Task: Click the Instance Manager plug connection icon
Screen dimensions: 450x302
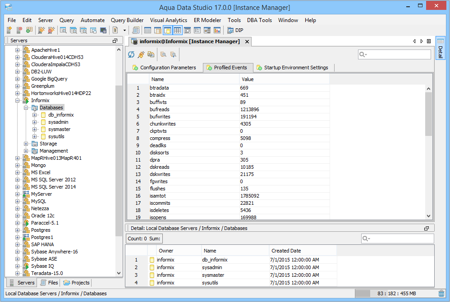Action: click(141, 54)
